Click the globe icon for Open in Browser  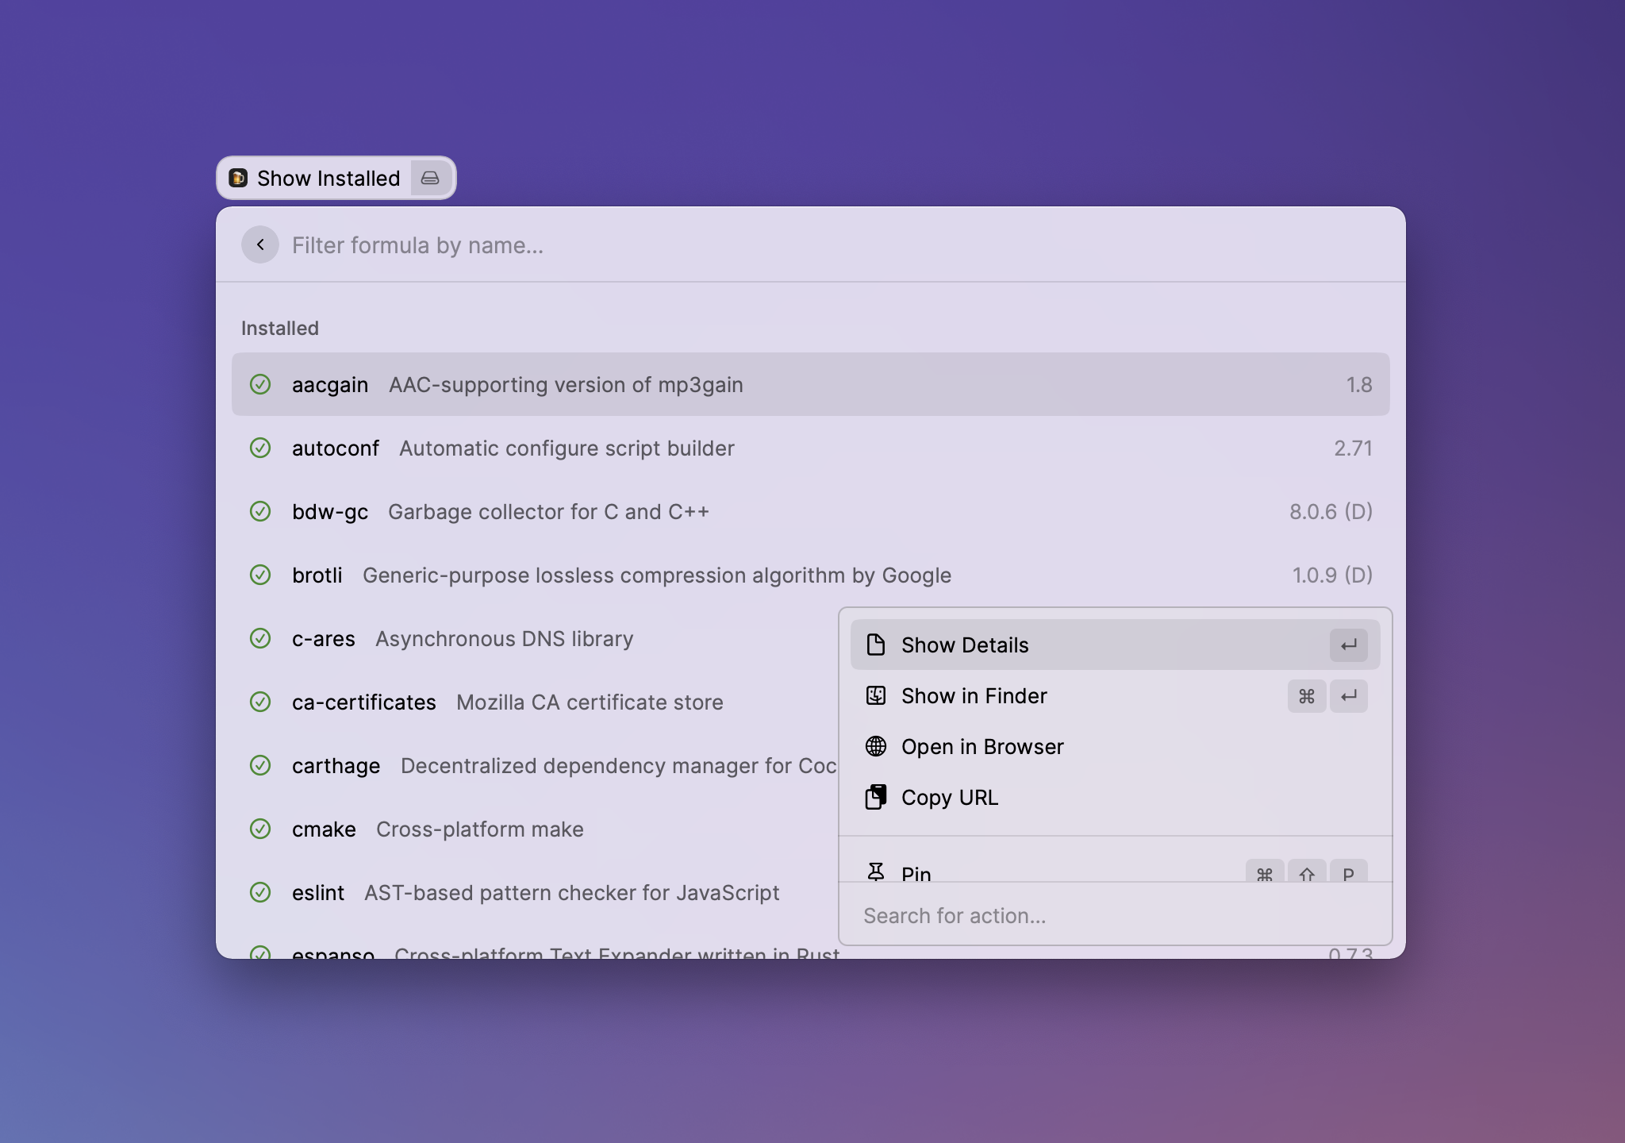click(x=876, y=746)
